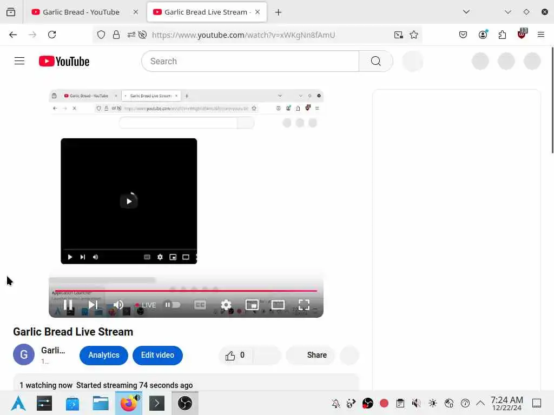Open Garlic Bread channel avatar
554x415 pixels.
click(24, 354)
